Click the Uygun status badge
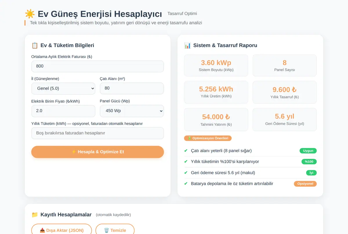 308,151
